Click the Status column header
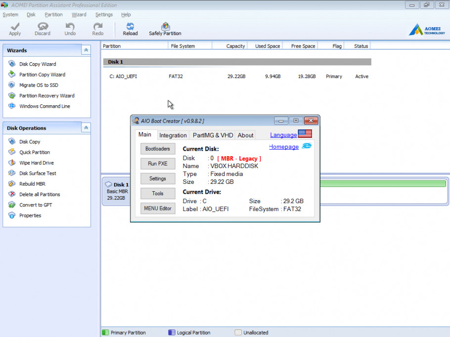Viewport: 450px width, 337px height. coord(358,46)
